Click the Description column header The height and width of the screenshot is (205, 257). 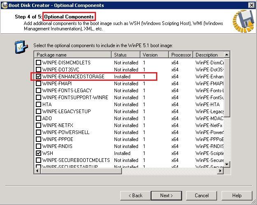pos(209,55)
